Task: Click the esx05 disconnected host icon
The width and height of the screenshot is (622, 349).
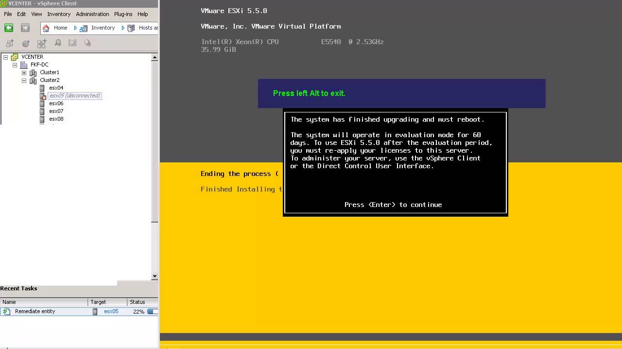Action: [x=42, y=95]
